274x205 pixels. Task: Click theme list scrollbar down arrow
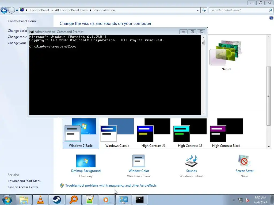269,147
